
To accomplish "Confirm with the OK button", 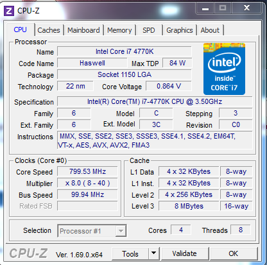I will [x=234, y=253].
